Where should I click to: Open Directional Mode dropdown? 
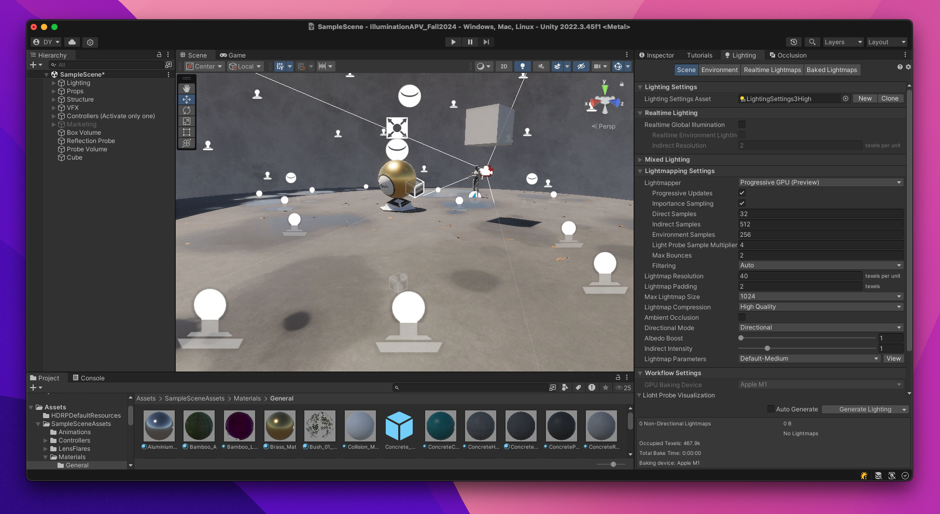point(821,327)
